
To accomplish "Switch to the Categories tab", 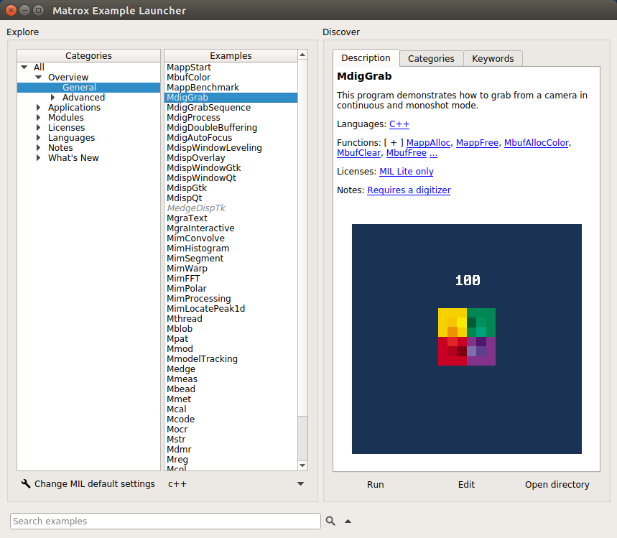I will click(x=431, y=58).
